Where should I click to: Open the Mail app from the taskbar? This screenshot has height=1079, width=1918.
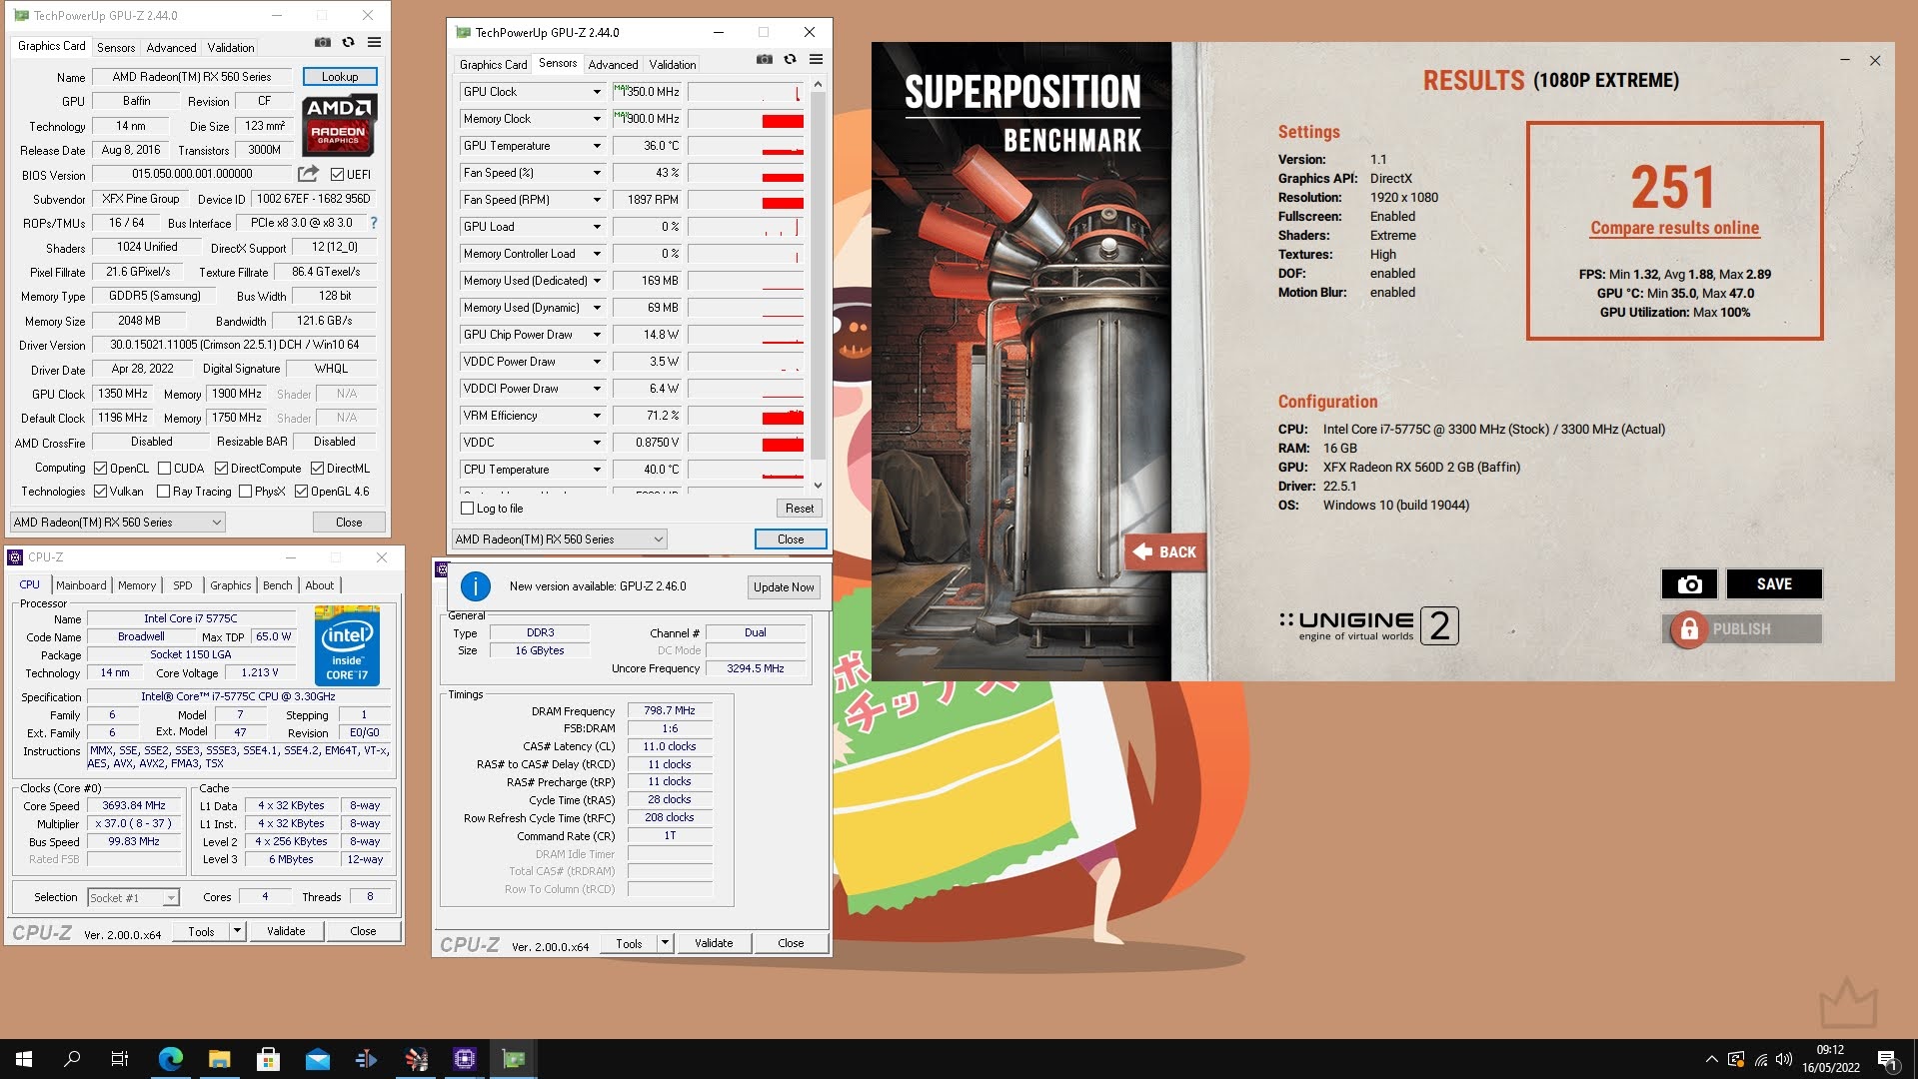(317, 1059)
